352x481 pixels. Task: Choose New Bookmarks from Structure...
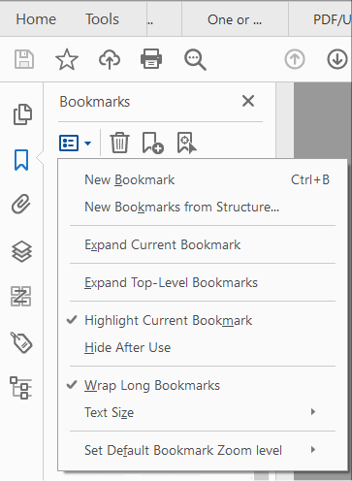point(203,207)
